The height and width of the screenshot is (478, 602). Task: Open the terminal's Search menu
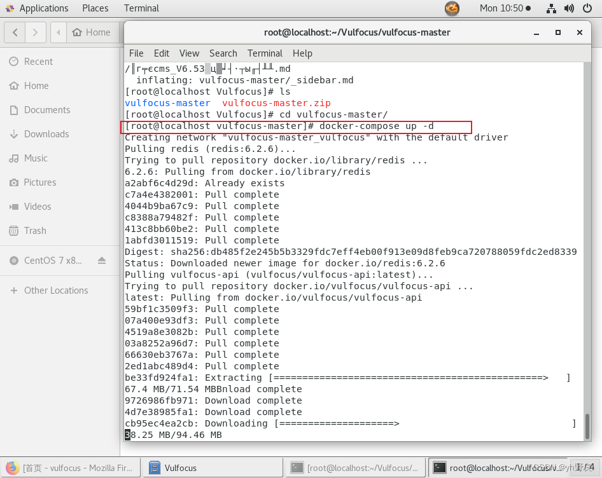223,53
